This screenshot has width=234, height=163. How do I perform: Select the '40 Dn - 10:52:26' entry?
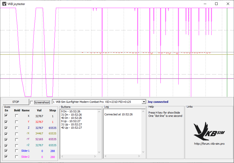(71, 118)
